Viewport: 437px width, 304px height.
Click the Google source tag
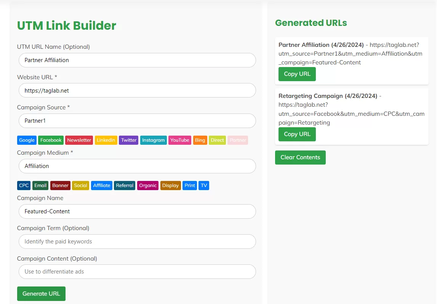coord(27,140)
